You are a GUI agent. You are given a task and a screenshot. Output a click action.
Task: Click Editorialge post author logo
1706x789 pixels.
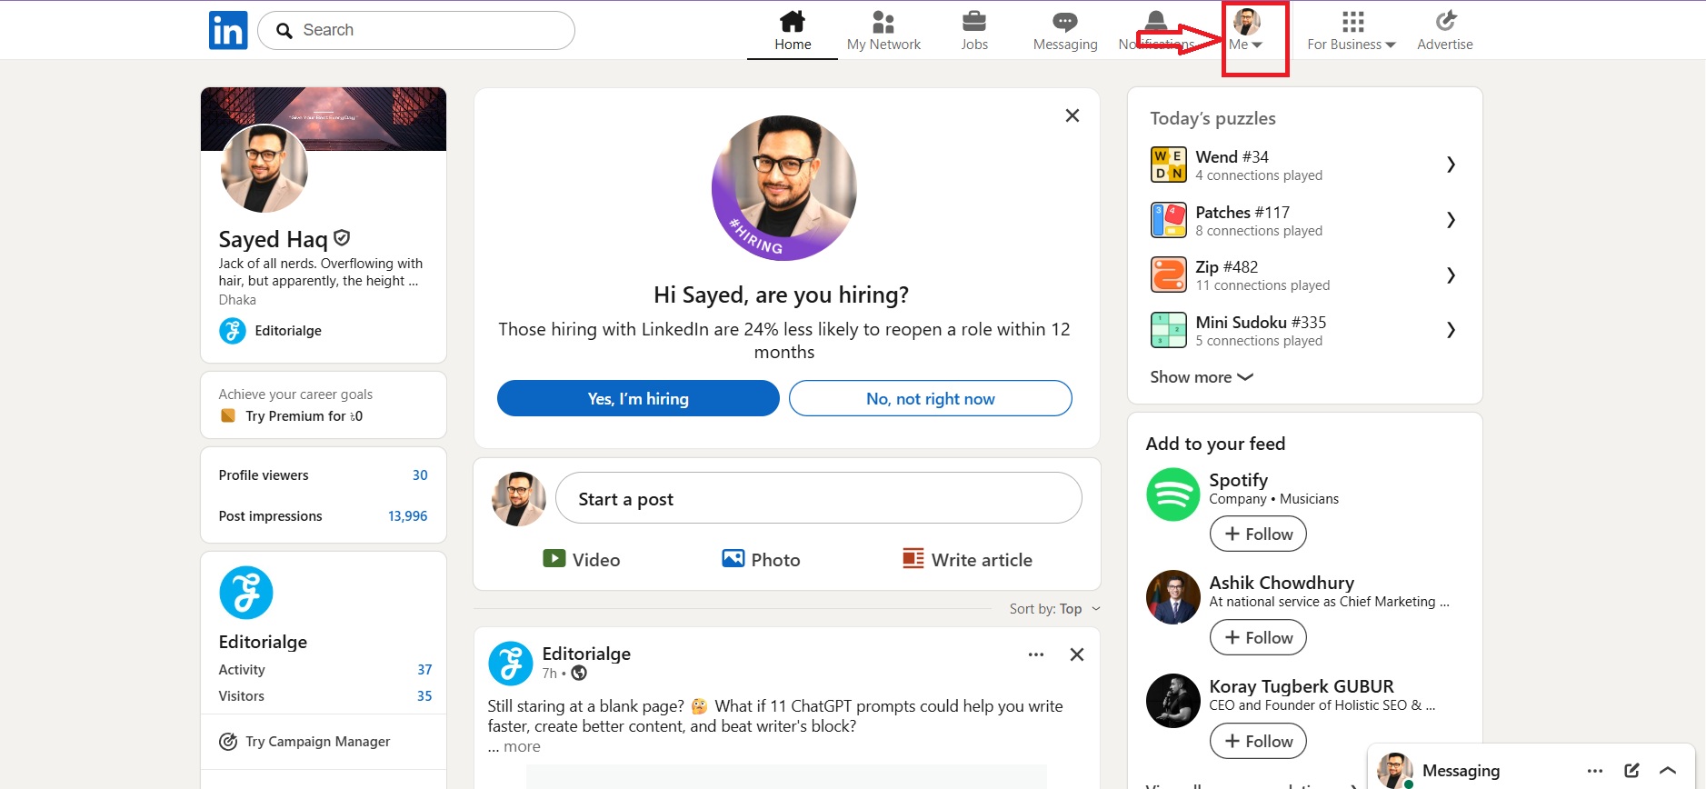[x=511, y=664]
